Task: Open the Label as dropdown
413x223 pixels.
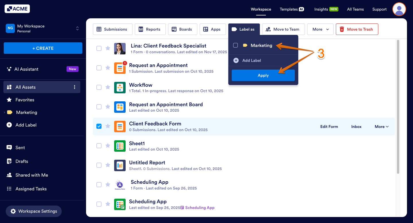Action: coord(244,29)
